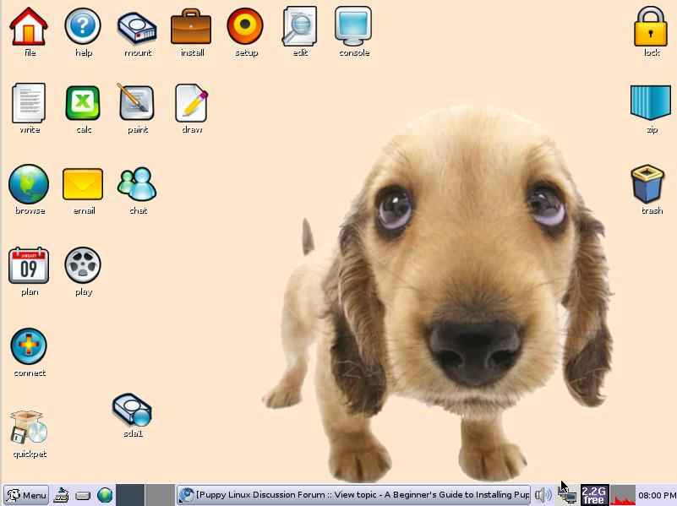Switch to first virtual desktop pager

point(130,495)
